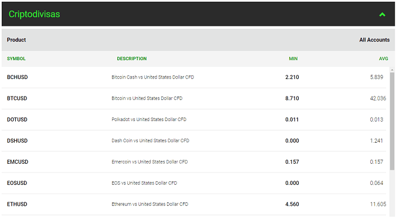Select the DSHUSD symbol
Screen dimensions: 396x217
coord(17,141)
